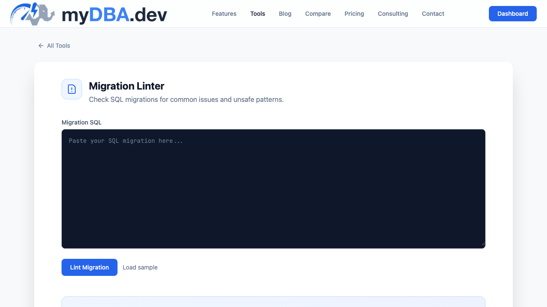Viewport: 547px width, 307px height.
Task: Open the Contact page
Action: 433,14
